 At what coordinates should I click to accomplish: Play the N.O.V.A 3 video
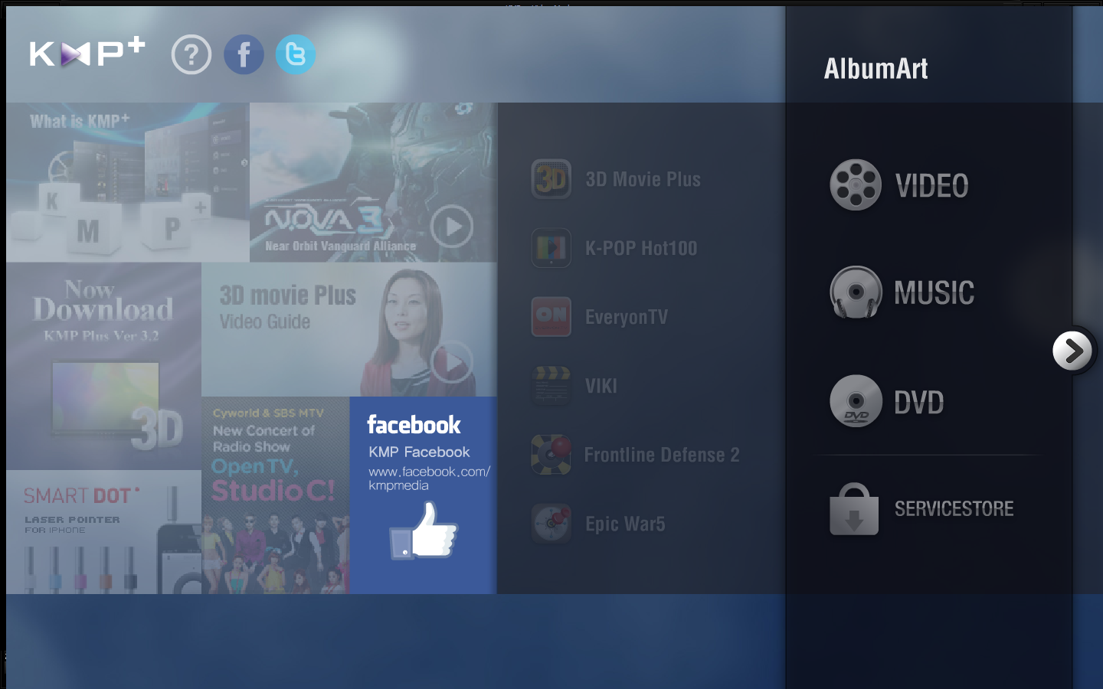452,227
